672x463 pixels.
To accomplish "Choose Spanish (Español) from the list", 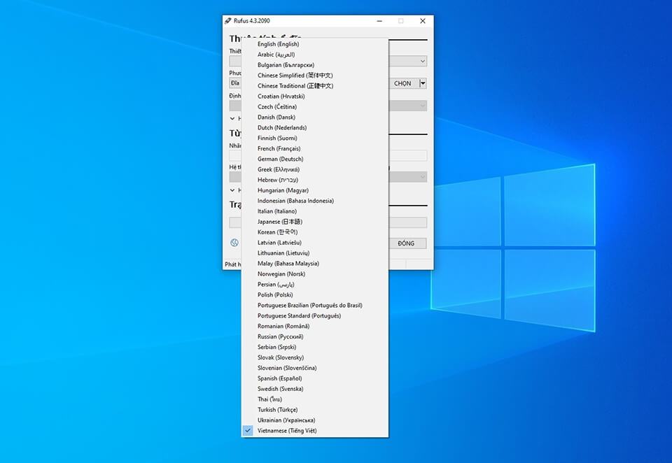I will pyautogui.click(x=279, y=378).
